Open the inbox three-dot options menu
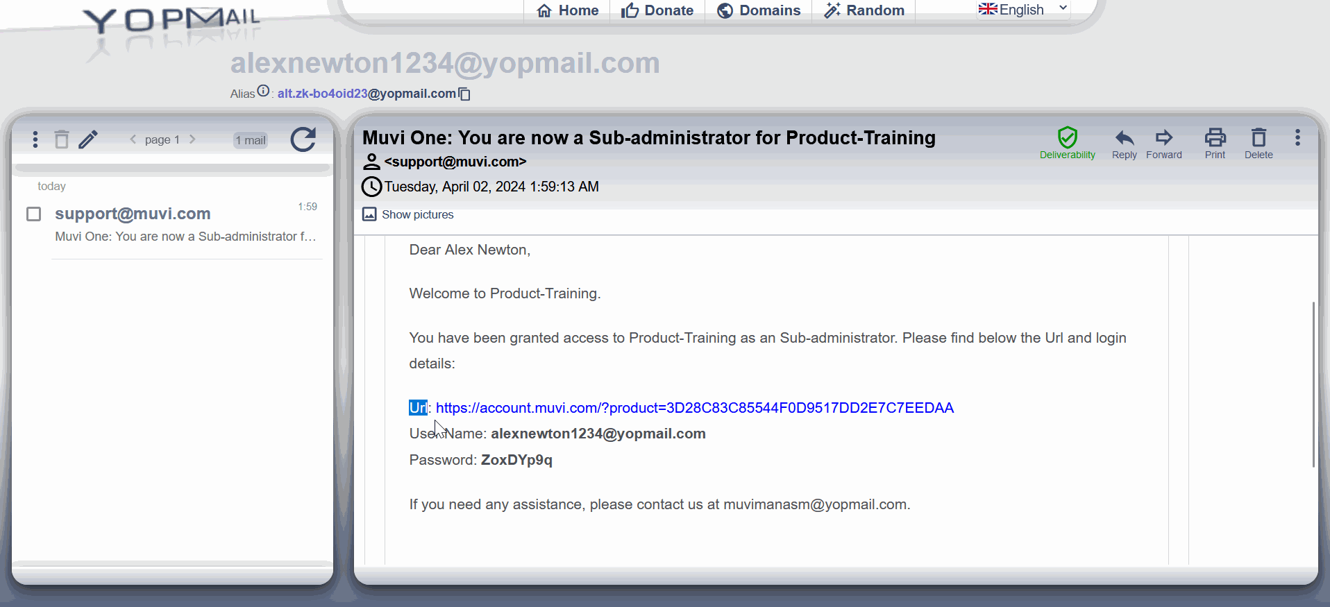Viewport: 1330px width, 607px height. [35, 139]
